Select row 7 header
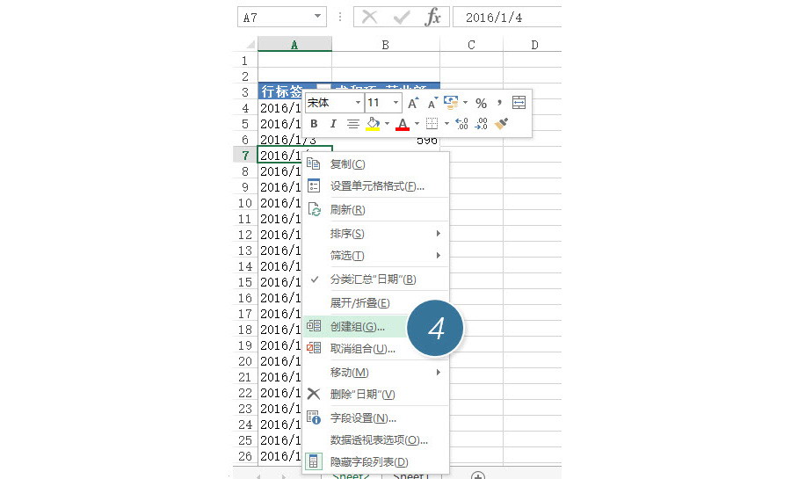The width and height of the screenshot is (791, 479). (x=245, y=155)
